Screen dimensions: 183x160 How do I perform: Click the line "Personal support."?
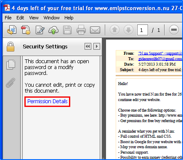133,152
